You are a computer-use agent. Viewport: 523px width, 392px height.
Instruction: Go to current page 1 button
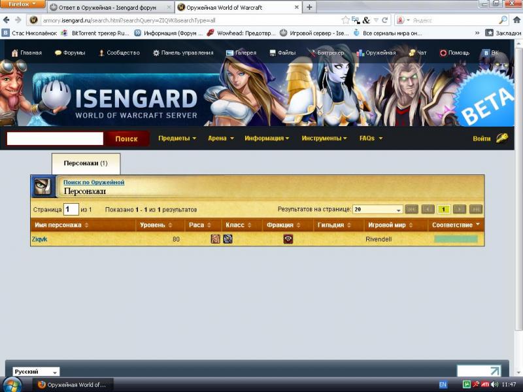pyautogui.click(x=443, y=209)
